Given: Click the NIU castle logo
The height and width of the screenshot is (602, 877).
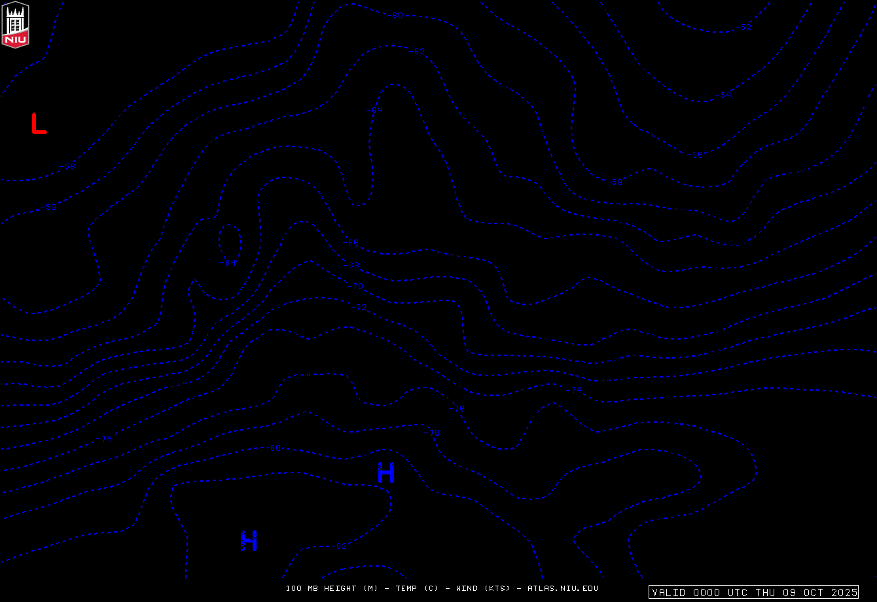Looking at the screenshot, I should click(16, 24).
